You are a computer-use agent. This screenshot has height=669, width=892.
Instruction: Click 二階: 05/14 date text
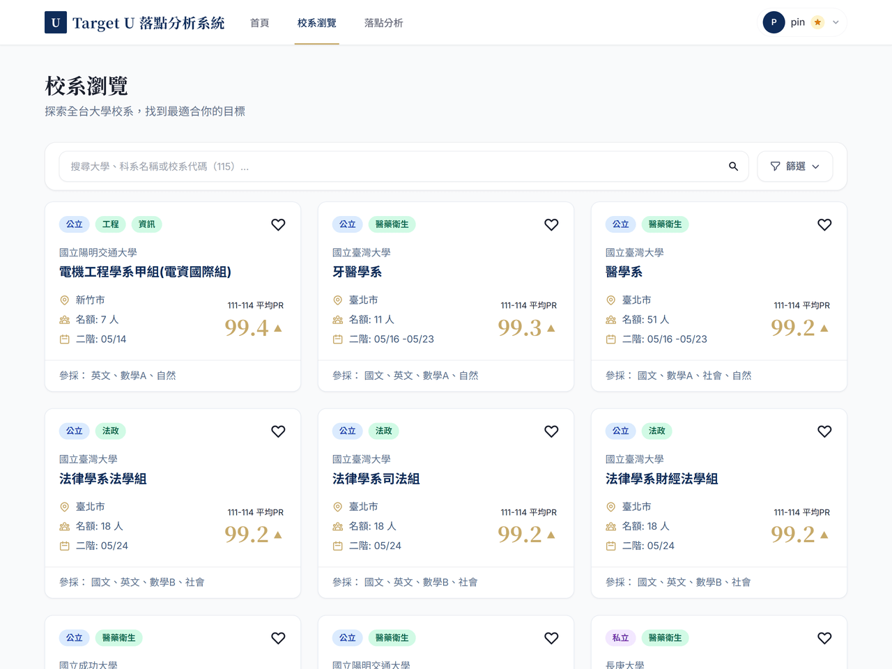click(x=101, y=339)
